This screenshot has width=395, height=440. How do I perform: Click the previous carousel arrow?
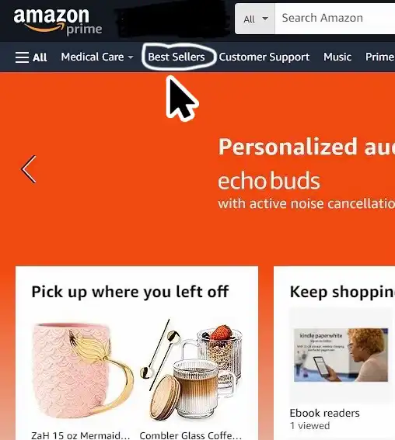click(29, 169)
